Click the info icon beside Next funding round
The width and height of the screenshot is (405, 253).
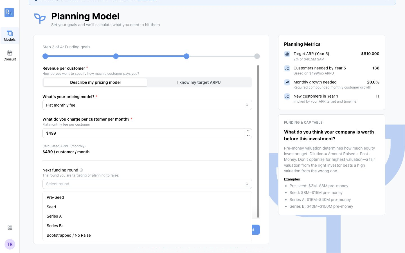pos(81,170)
